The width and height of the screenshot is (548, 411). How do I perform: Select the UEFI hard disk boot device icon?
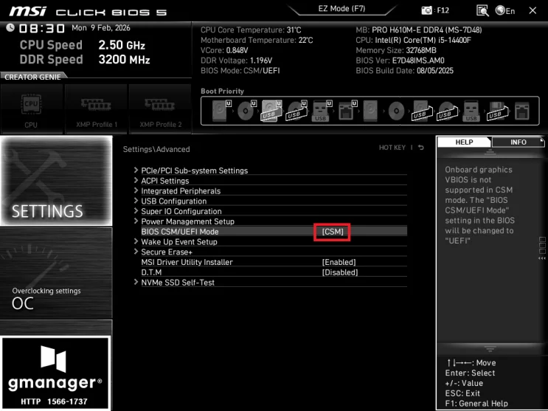click(221, 111)
